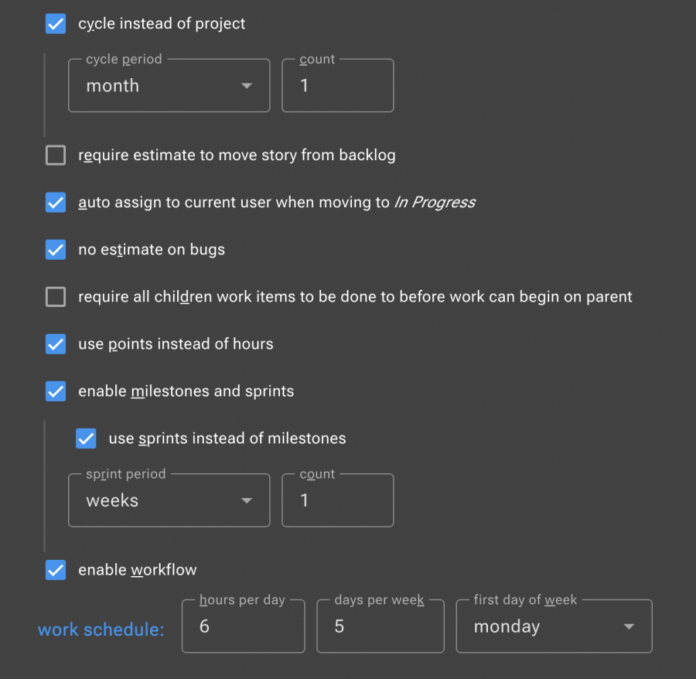The width and height of the screenshot is (696, 679).
Task: Click the first day of week arrow
Action: click(629, 626)
